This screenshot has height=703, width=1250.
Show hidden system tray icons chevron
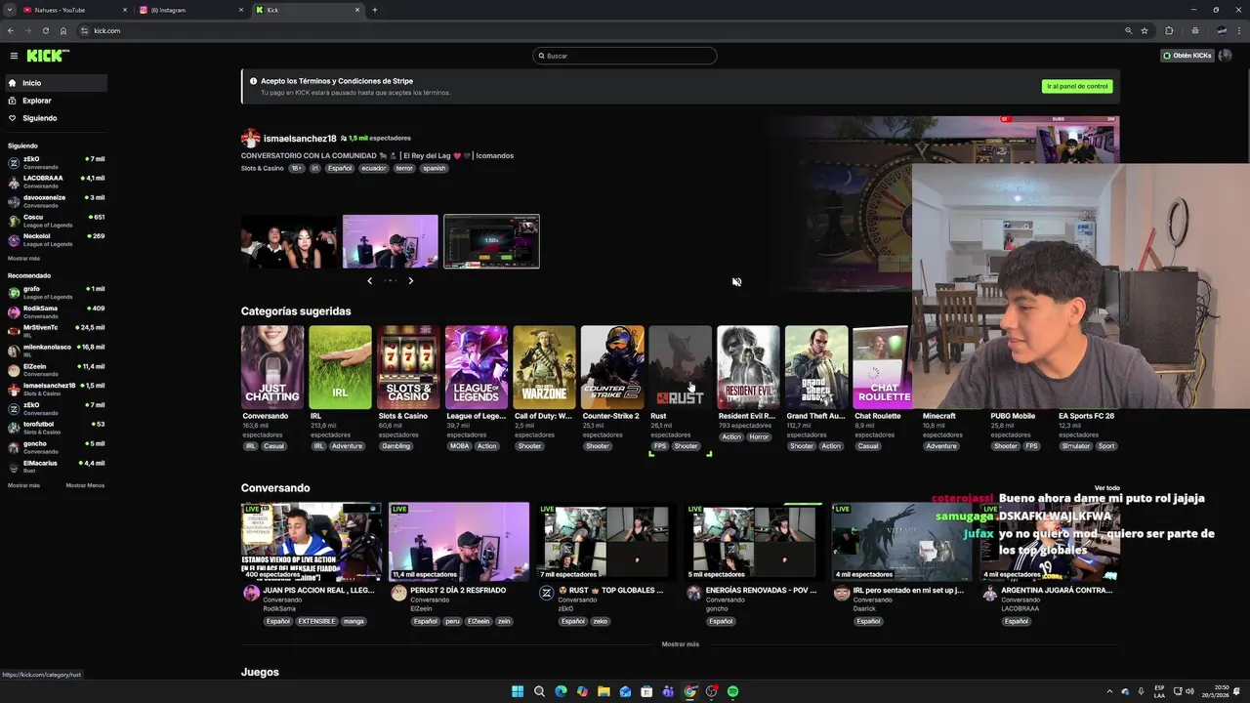[1109, 691]
